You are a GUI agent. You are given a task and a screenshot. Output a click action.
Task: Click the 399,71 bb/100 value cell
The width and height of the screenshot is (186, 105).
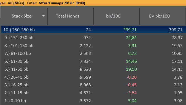[x=130, y=30]
